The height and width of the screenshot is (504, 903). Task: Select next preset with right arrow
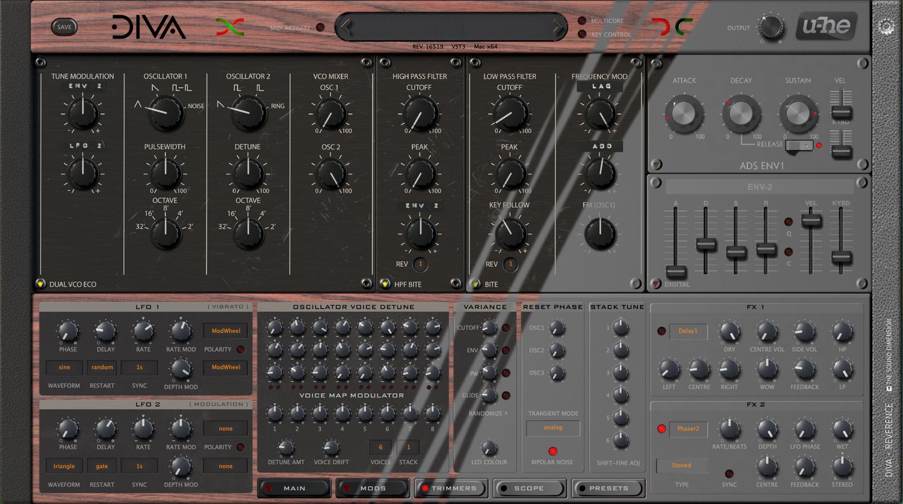557,27
